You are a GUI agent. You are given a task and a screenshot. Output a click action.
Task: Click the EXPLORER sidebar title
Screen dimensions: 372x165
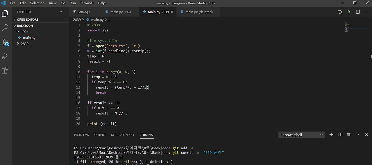(24, 12)
